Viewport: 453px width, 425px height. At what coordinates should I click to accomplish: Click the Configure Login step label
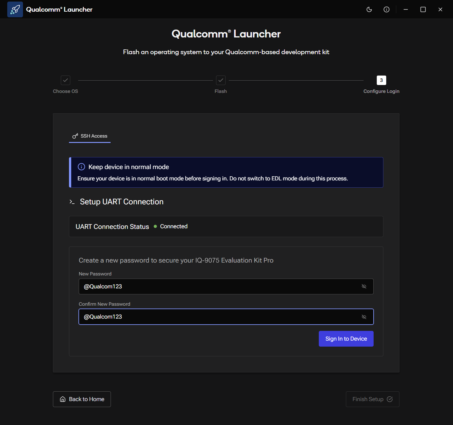click(381, 91)
